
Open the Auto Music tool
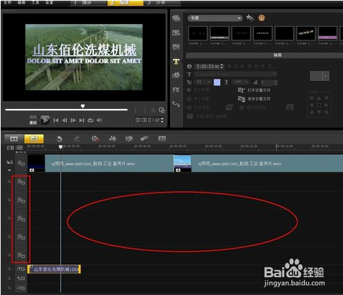tap(129, 139)
